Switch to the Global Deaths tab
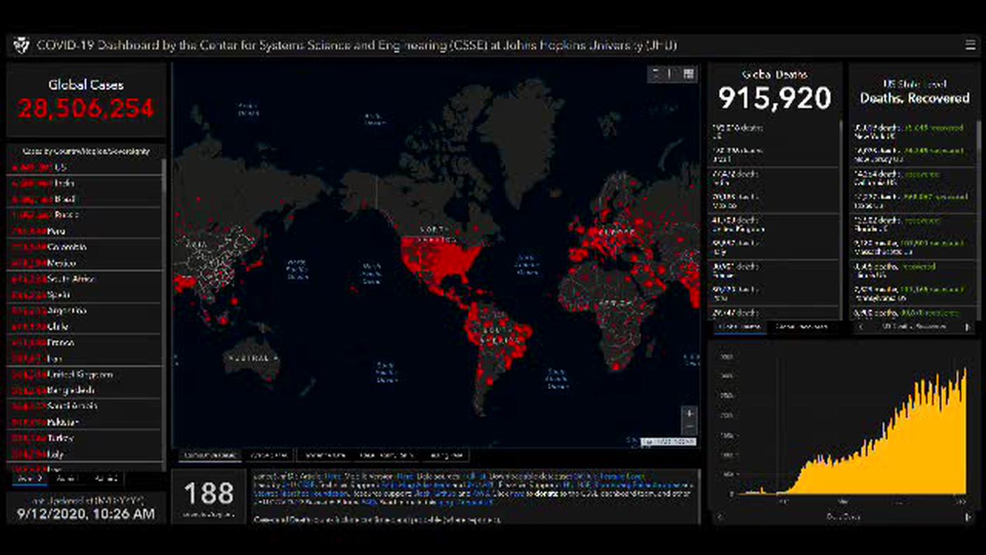 click(739, 327)
